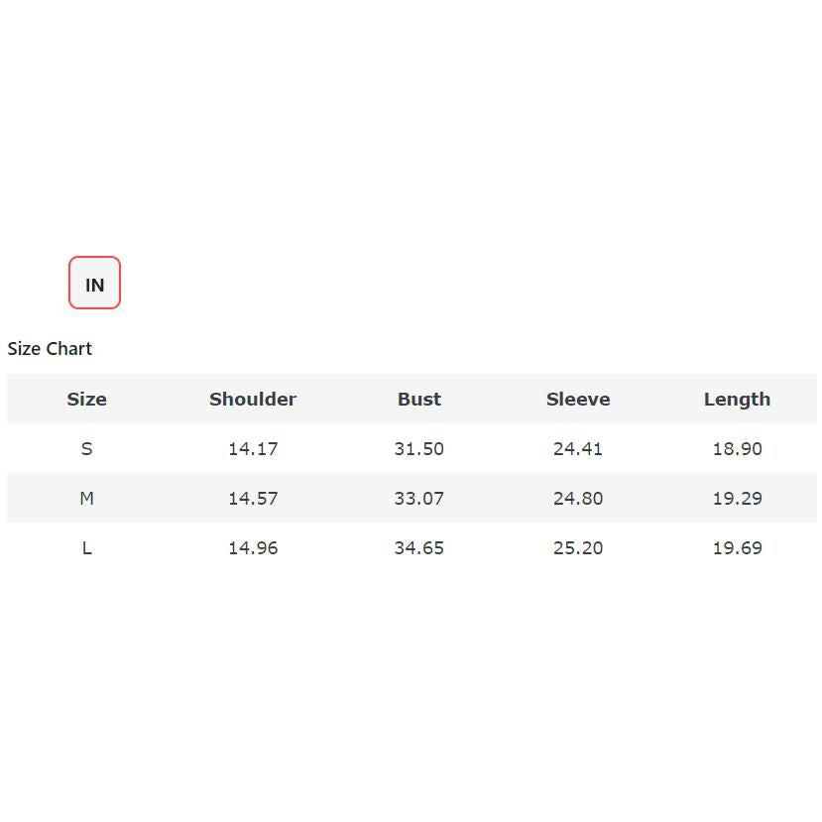The width and height of the screenshot is (822, 822).
Task: Click the 19.29 length cell
Action: (737, 499)
